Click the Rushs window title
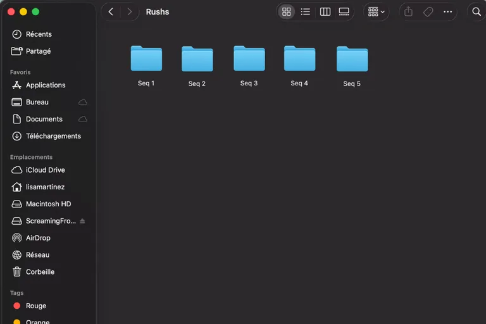The image size is (486, 324). click(x=158, y=12)
